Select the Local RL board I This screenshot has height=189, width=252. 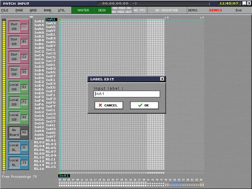[14, 147]
